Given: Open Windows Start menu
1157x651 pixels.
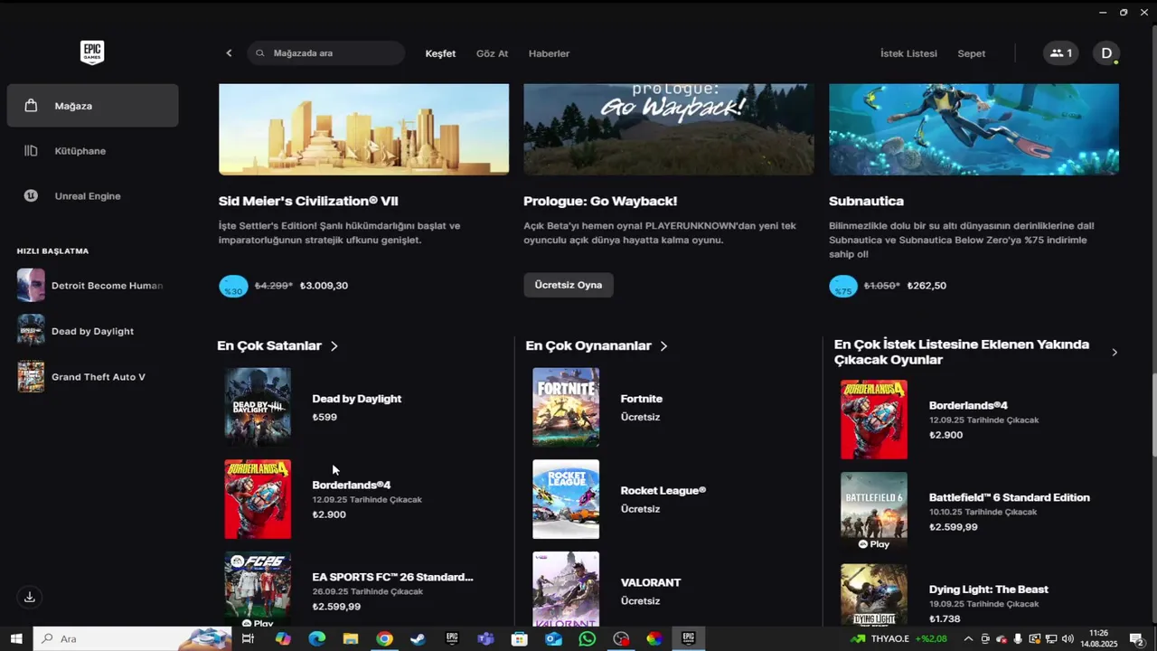Looking at the screenshot, I should tap(15, 638).
